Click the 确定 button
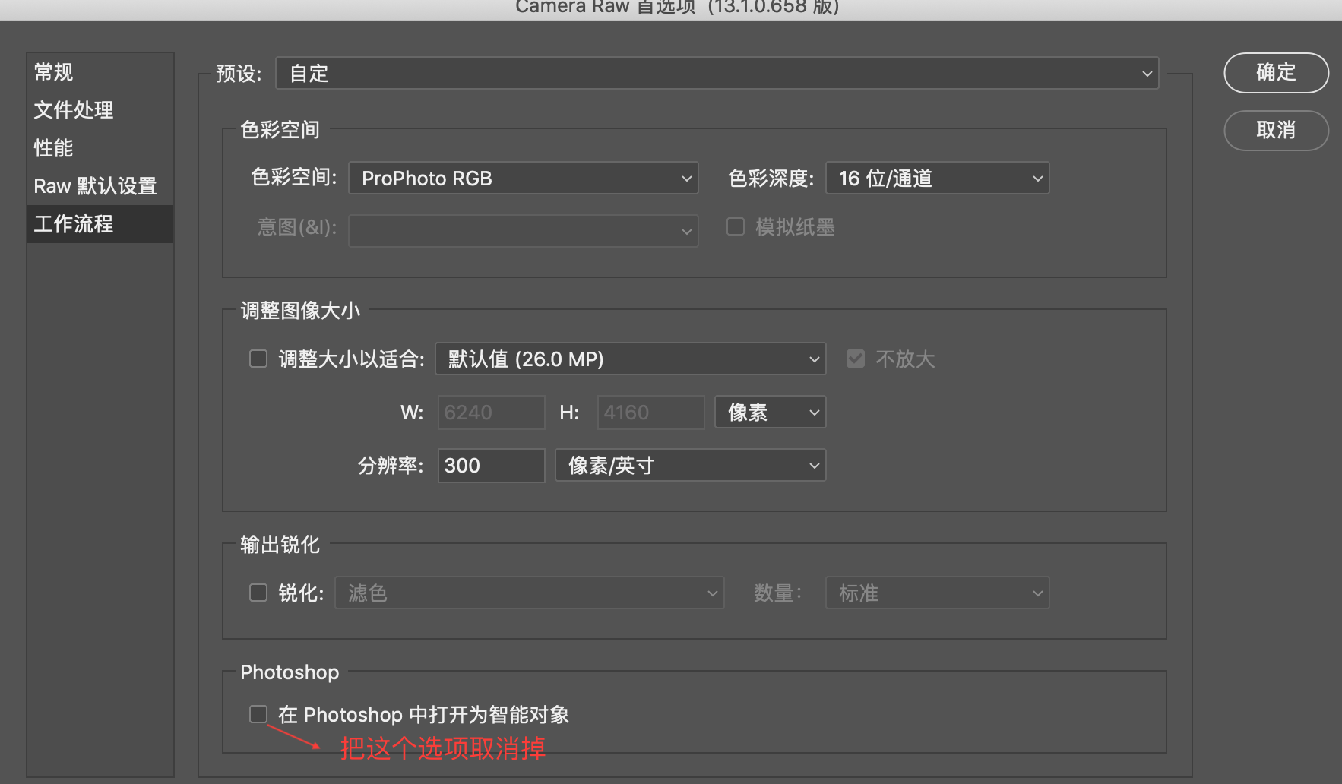The width and height of the screenshot is (1342, 784). coord(1276,73)
